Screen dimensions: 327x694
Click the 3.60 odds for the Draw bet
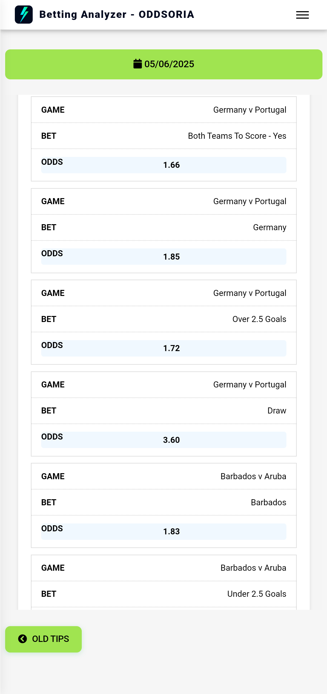(171, 440)
